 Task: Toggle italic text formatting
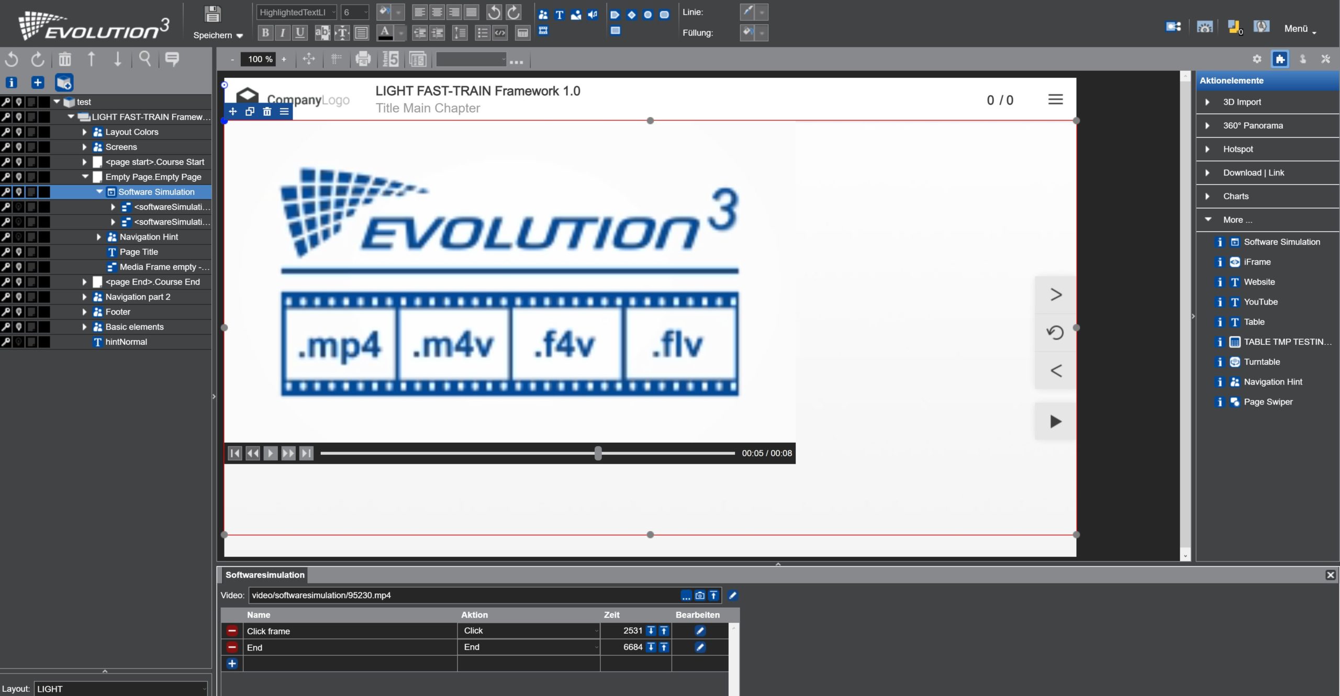[x=283, y=33]
